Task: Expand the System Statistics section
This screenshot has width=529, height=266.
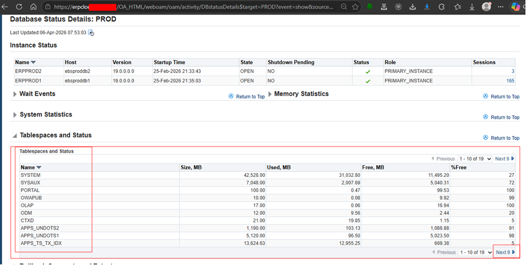Action: click(15, 115)
